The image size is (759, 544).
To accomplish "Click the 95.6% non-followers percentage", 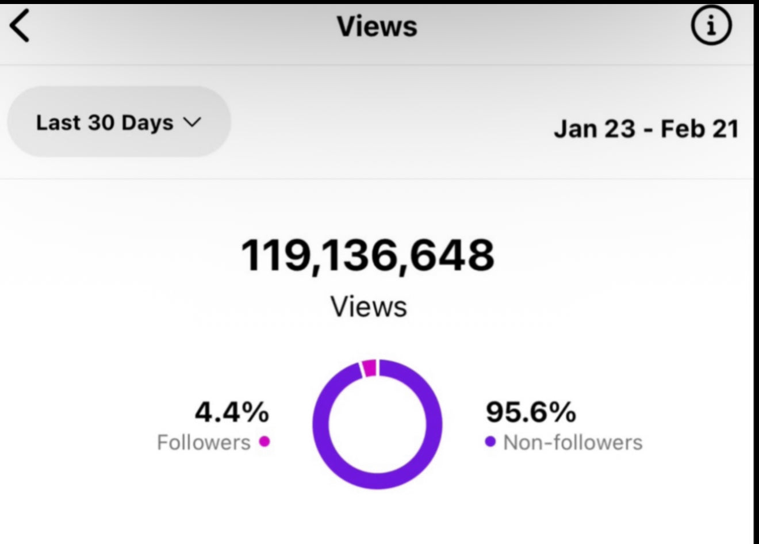I will tap(530, 412).
